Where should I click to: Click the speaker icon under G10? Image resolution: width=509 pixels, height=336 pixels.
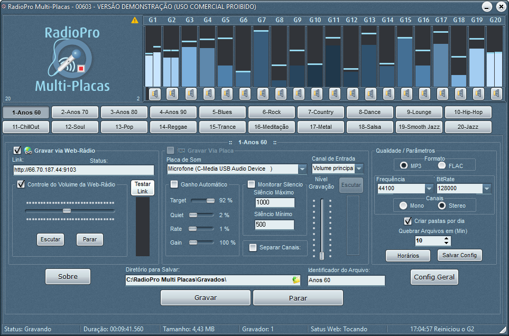tap(317, 94)
